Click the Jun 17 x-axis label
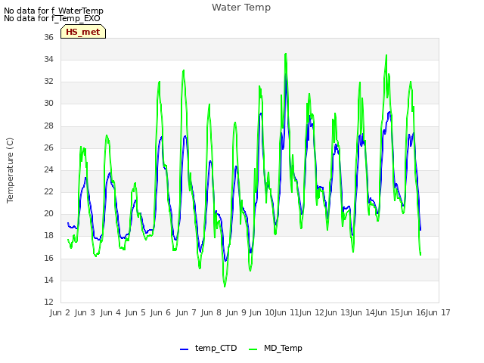The height and width of the screenshot is (363, 484). (x=438, y=312)
